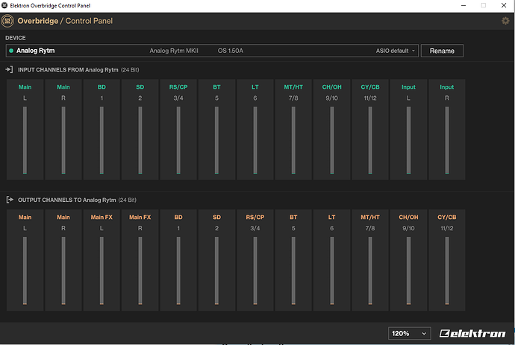
Task: Click the output Main L level meter
Action: [25, 270]
